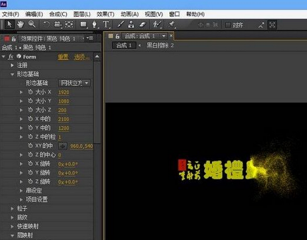Image resolution: width=307 pixels, height=240 pixels.
Task: Open the 文件(F) menu
Action: click(11, 14)
